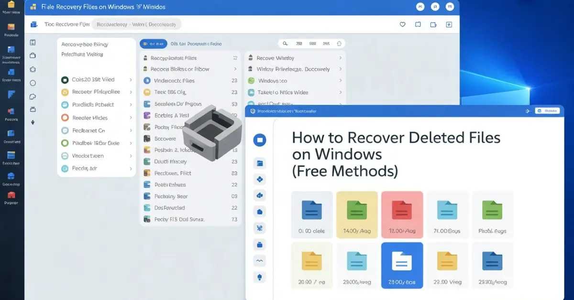Click the magnifier icon in the search bar
The image size is (574, 300).
pyautogui.click(x=286, y=43)
